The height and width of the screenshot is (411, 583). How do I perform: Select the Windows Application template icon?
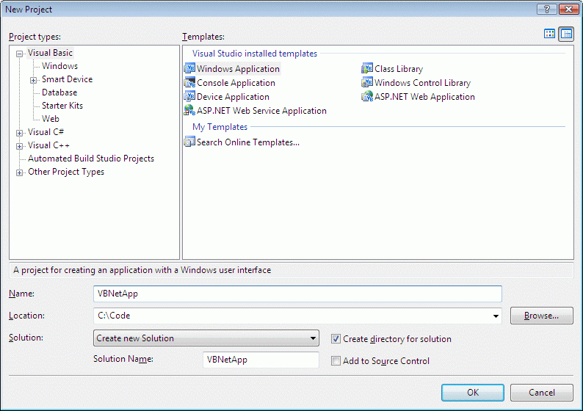click(189, 68)
